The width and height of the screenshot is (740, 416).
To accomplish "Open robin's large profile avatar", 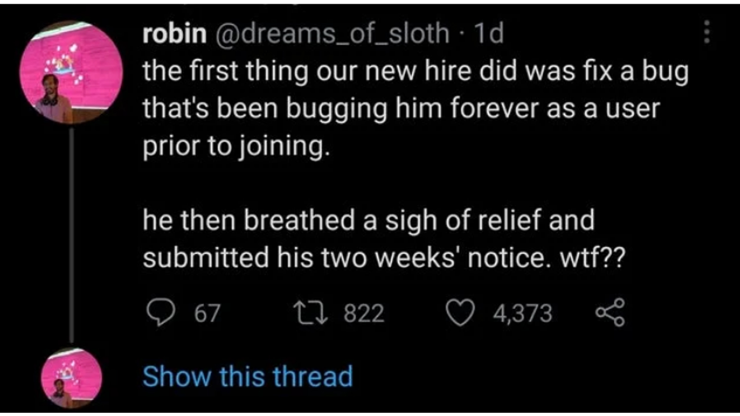I will tap(71, 73).
